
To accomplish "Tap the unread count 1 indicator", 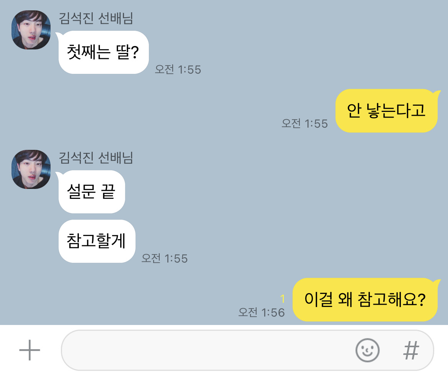I will pos(283,299).
